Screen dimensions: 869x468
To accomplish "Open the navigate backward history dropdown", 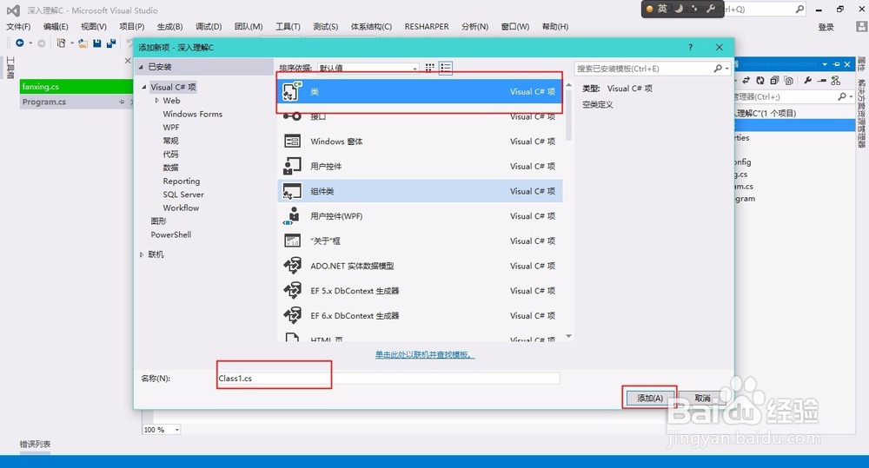I will click(30, 43).
